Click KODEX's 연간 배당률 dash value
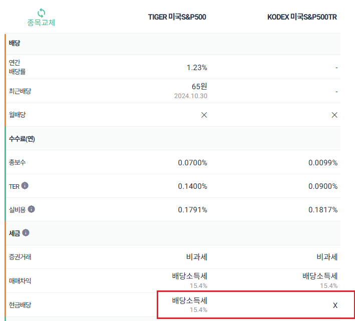This screenshot has width=355, height=321. tap(336, 68)
